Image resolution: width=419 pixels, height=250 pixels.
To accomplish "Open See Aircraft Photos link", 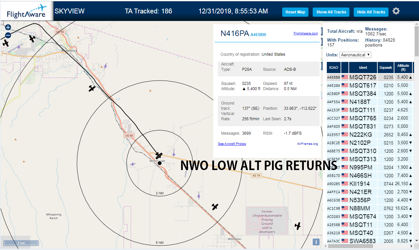I will click(x=232, y=144).
